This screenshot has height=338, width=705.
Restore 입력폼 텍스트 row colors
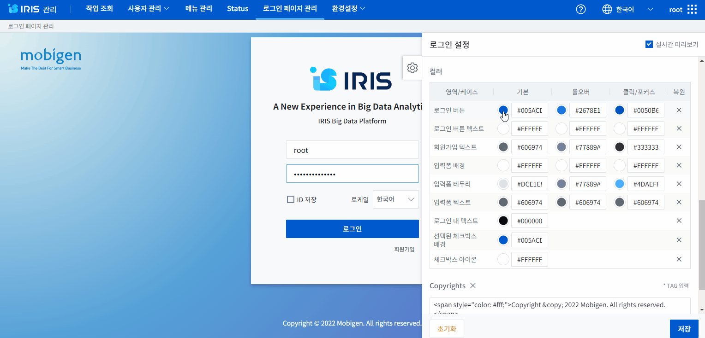tap(679, 202)
